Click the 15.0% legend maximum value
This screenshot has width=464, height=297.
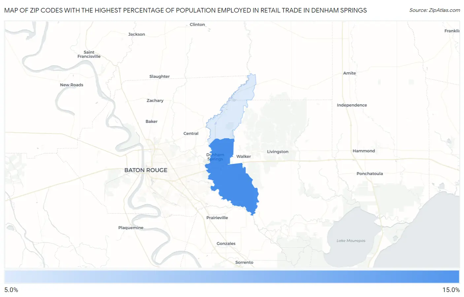[451, 290]
